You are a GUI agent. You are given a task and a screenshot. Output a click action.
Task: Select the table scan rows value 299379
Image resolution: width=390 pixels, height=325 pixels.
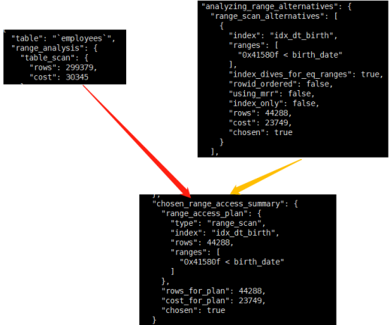[x=80, y=68]
